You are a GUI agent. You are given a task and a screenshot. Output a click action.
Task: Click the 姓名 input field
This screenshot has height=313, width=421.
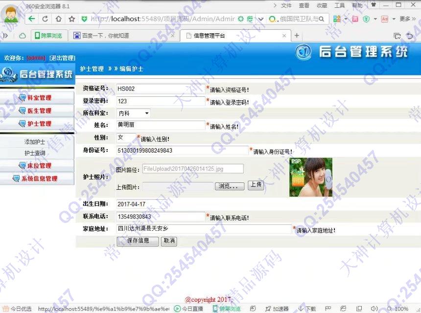(161, 125)
